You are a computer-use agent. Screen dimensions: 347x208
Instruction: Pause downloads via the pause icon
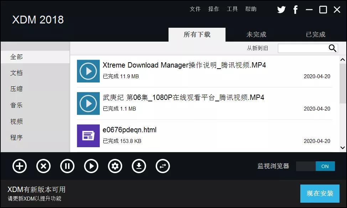(x=67, y=166)
